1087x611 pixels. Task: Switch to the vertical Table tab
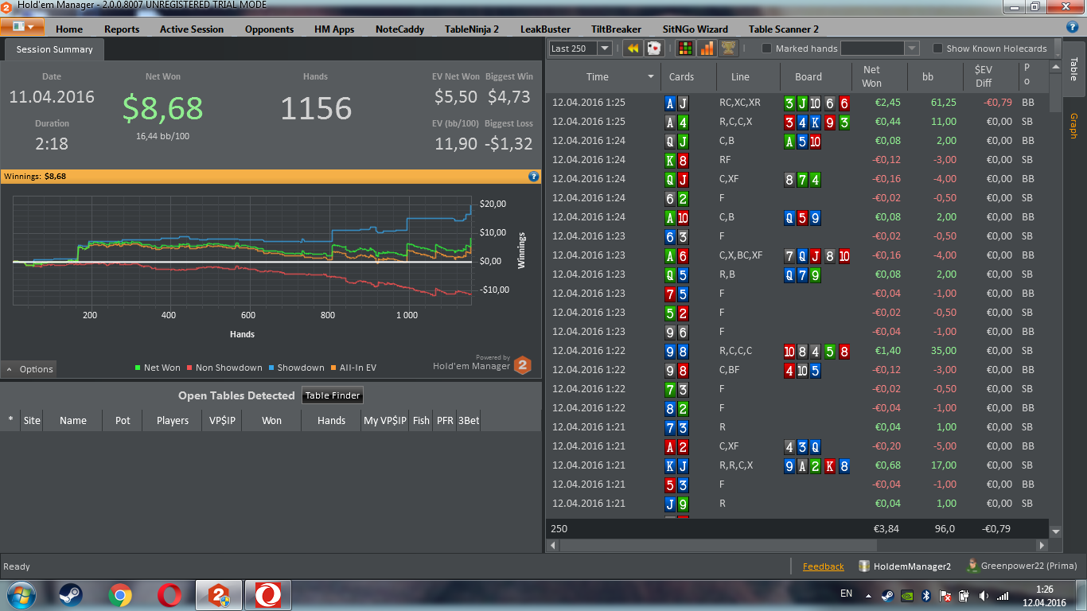[1073, 68]
